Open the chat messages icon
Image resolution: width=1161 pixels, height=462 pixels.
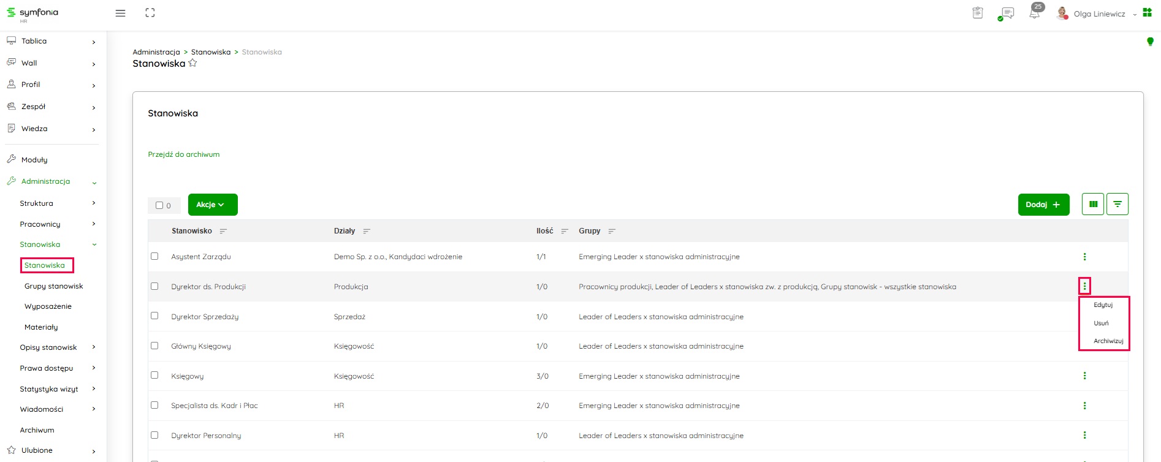click(1007, 13)
